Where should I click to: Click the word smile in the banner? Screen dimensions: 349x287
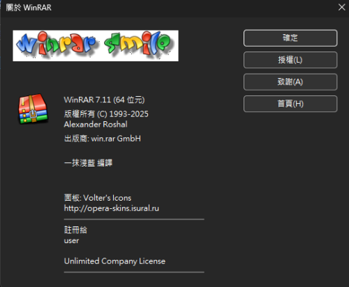coord(139,44)
